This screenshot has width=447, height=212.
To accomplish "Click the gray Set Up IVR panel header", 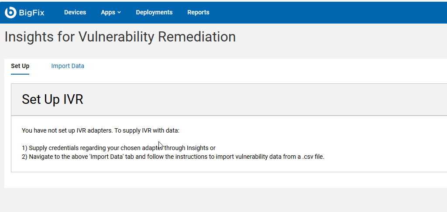I will (229, 99).
